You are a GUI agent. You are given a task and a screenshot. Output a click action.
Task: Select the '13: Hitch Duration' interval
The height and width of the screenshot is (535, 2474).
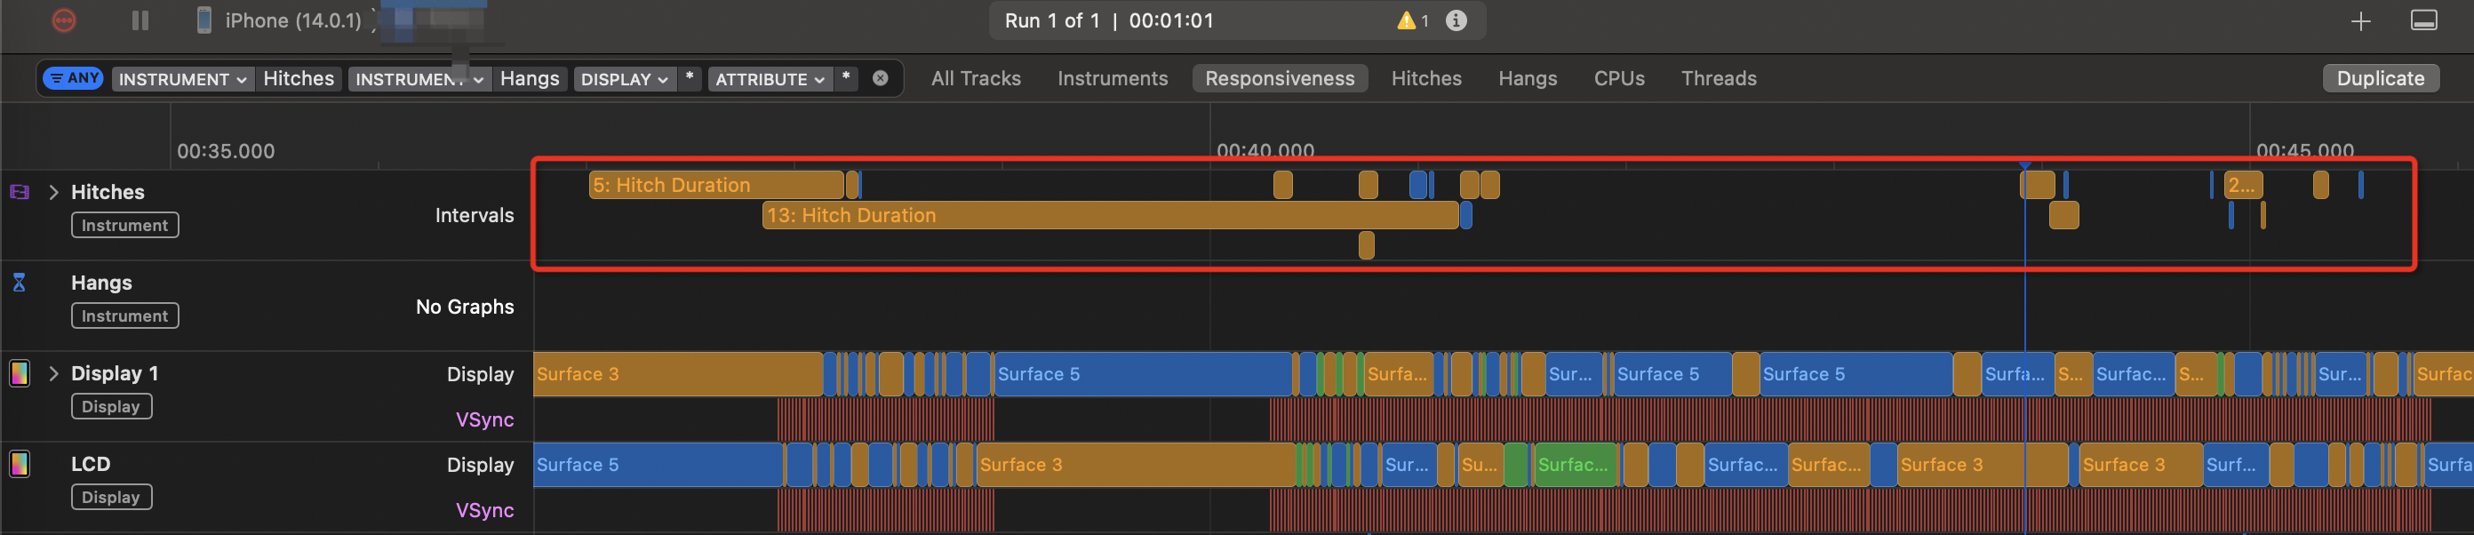pos(1110,215)
